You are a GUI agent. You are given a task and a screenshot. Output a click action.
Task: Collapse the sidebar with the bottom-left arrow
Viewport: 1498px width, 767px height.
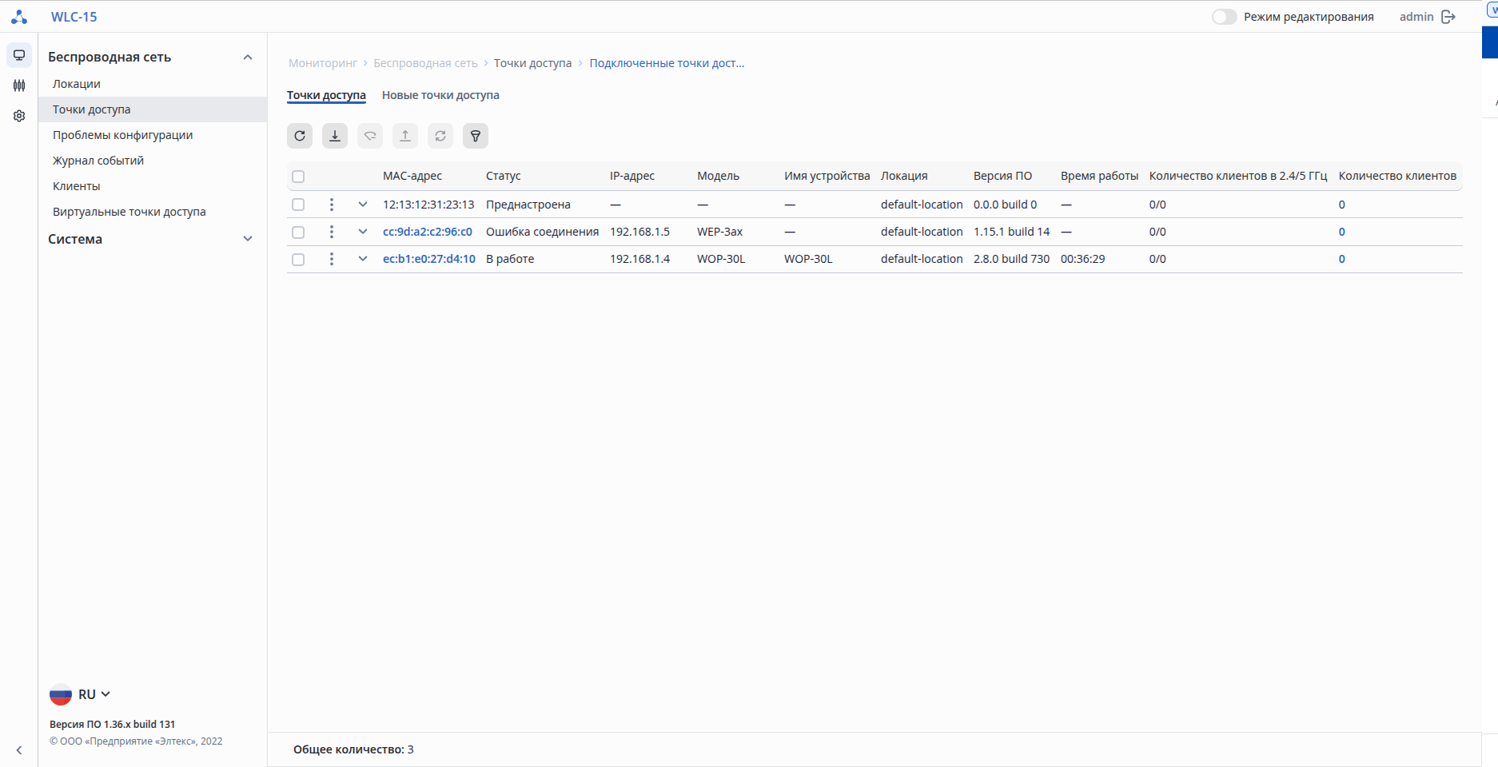19,750
